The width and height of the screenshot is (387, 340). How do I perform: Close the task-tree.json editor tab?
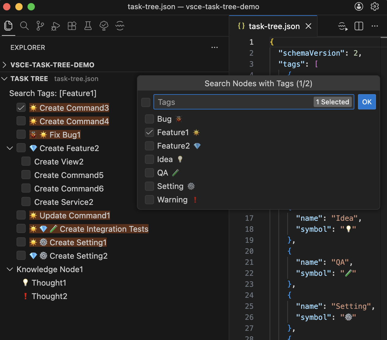click(x=308, y=26)
